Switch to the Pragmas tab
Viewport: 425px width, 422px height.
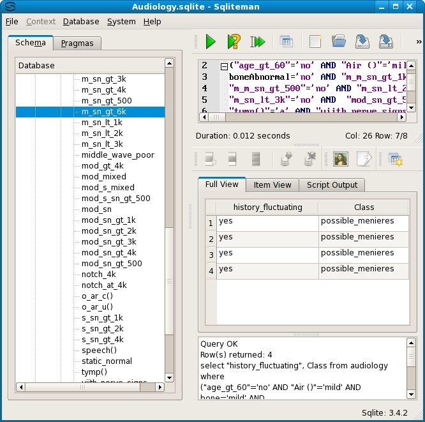(x=77, y=43)
